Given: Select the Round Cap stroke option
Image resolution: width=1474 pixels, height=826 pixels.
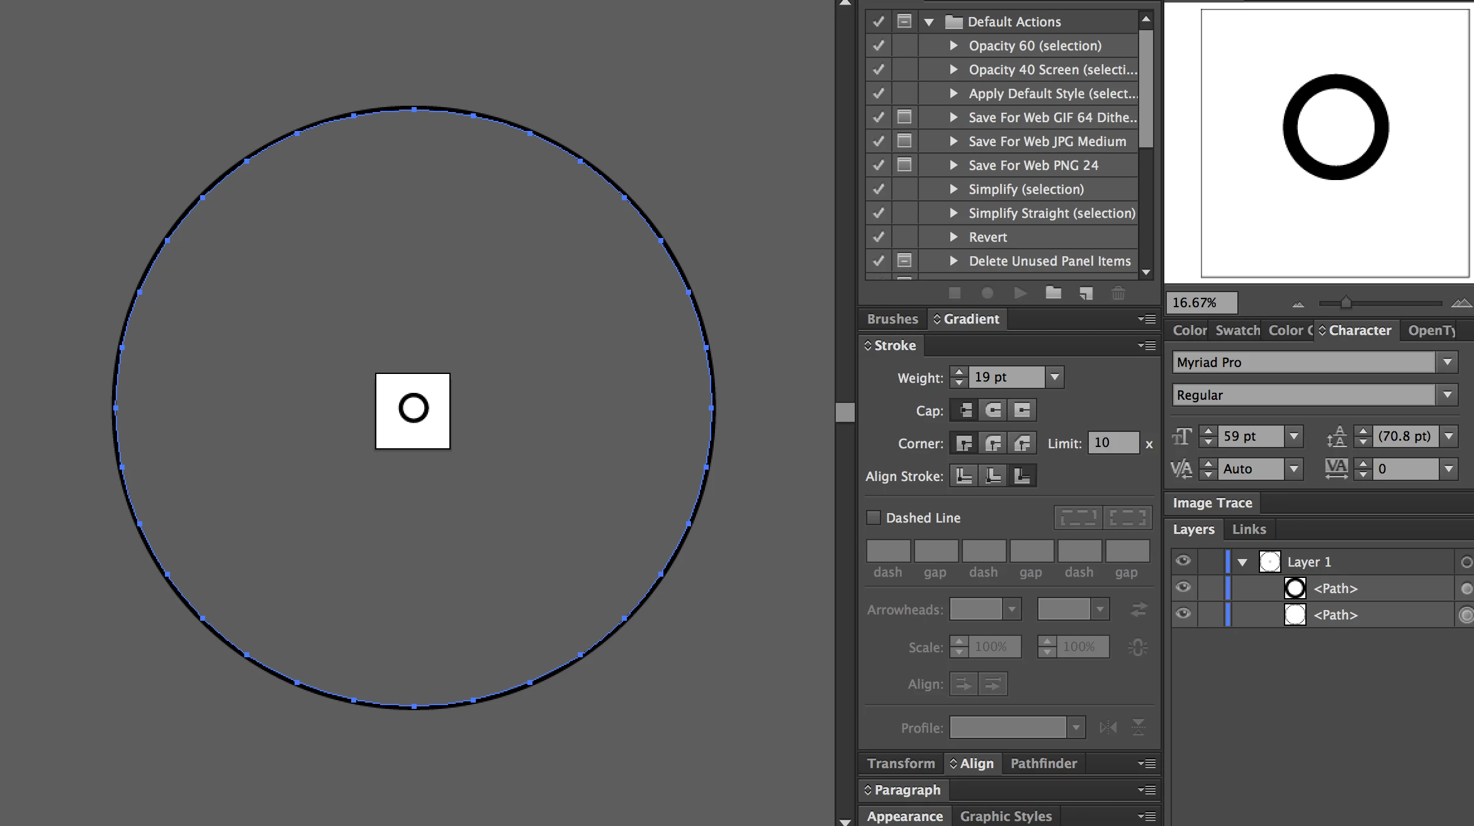Looking at the screenshot, I should click(x=993, y=410).
